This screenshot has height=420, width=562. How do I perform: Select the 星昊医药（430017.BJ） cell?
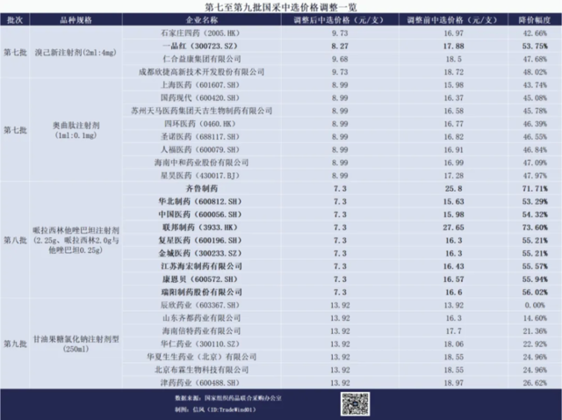(x=201, y=176)
